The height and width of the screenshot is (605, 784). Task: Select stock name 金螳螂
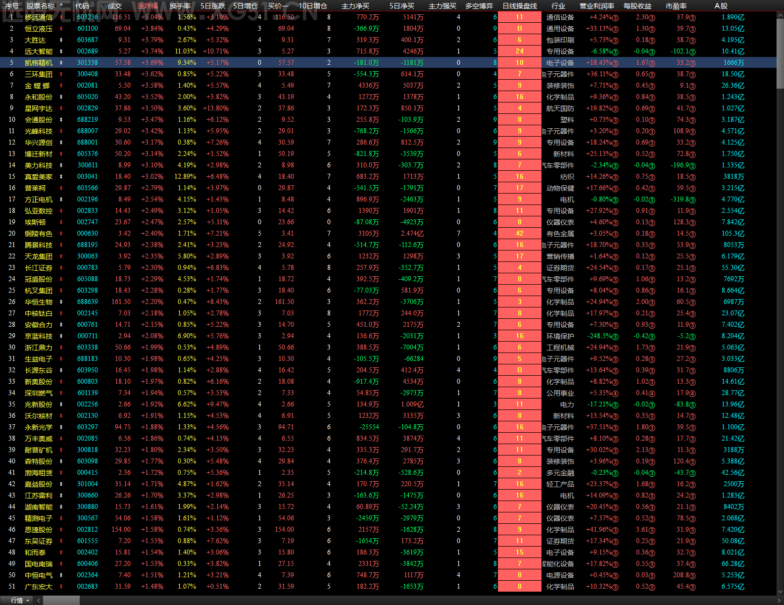coord(38,86)
